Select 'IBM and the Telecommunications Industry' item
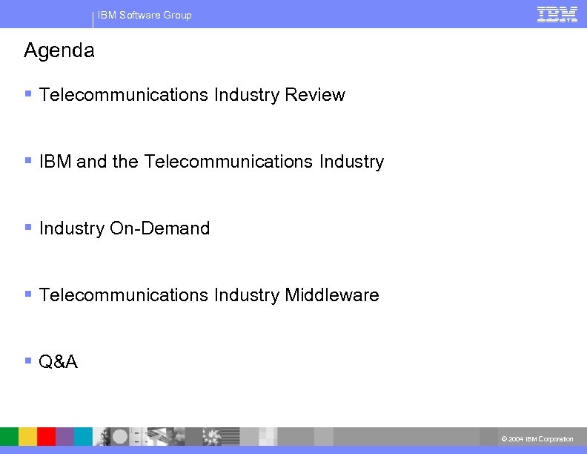 211,162
